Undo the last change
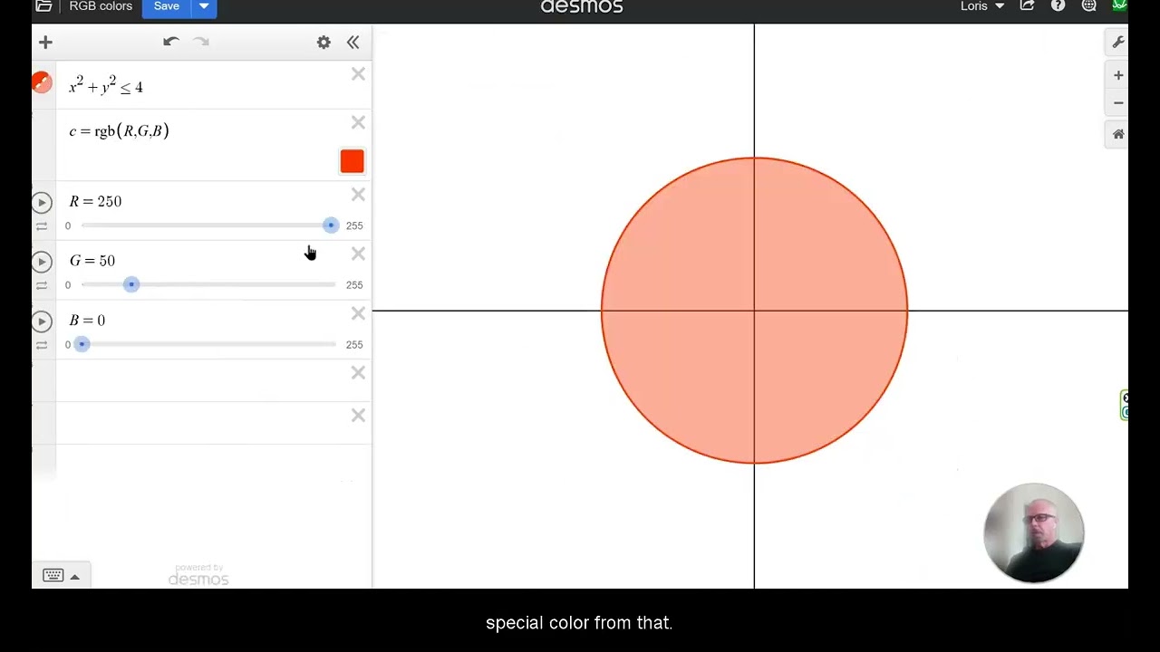Viewport: 1160px width, 652px height. click(x=171, y=42)
